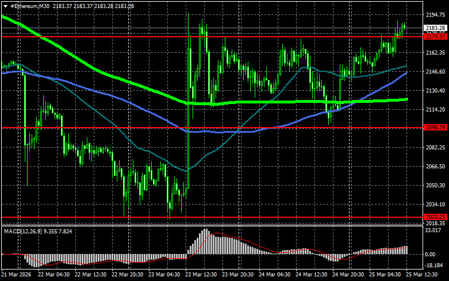Click the 23 Mar 12:30 time label
Screen dimensions: 449x281
pos(201,275)
